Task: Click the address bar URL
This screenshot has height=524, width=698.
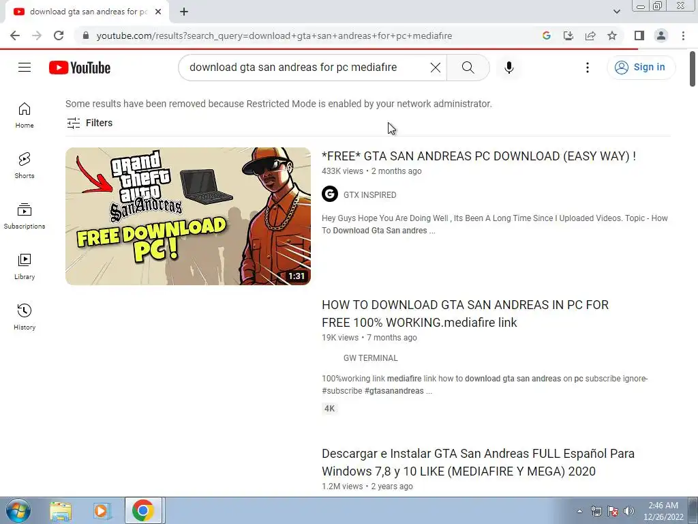Action: pyautogui.click(x=274, y=35)
